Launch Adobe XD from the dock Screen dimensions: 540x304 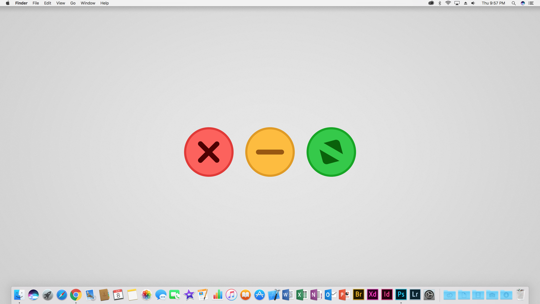(x=373, y=295)
